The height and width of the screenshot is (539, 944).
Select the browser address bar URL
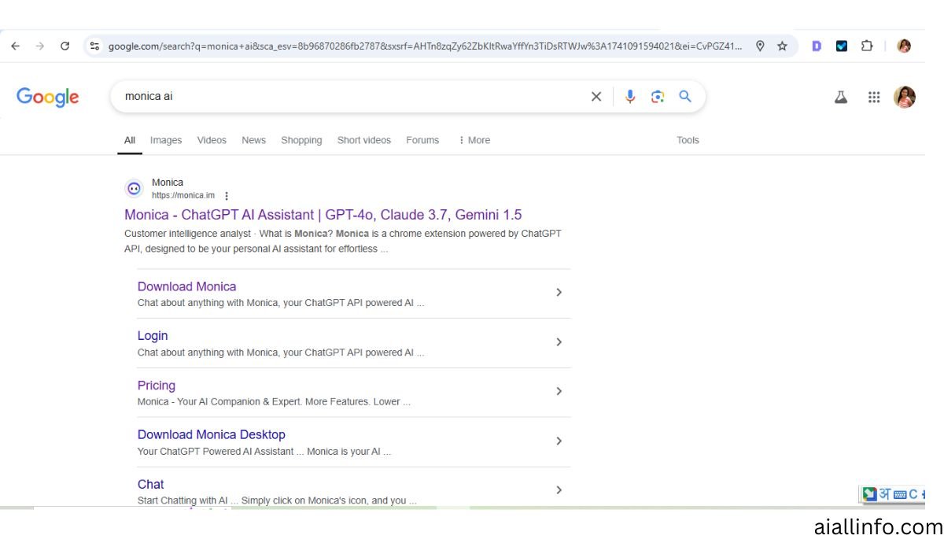click(x=425, y=46)
